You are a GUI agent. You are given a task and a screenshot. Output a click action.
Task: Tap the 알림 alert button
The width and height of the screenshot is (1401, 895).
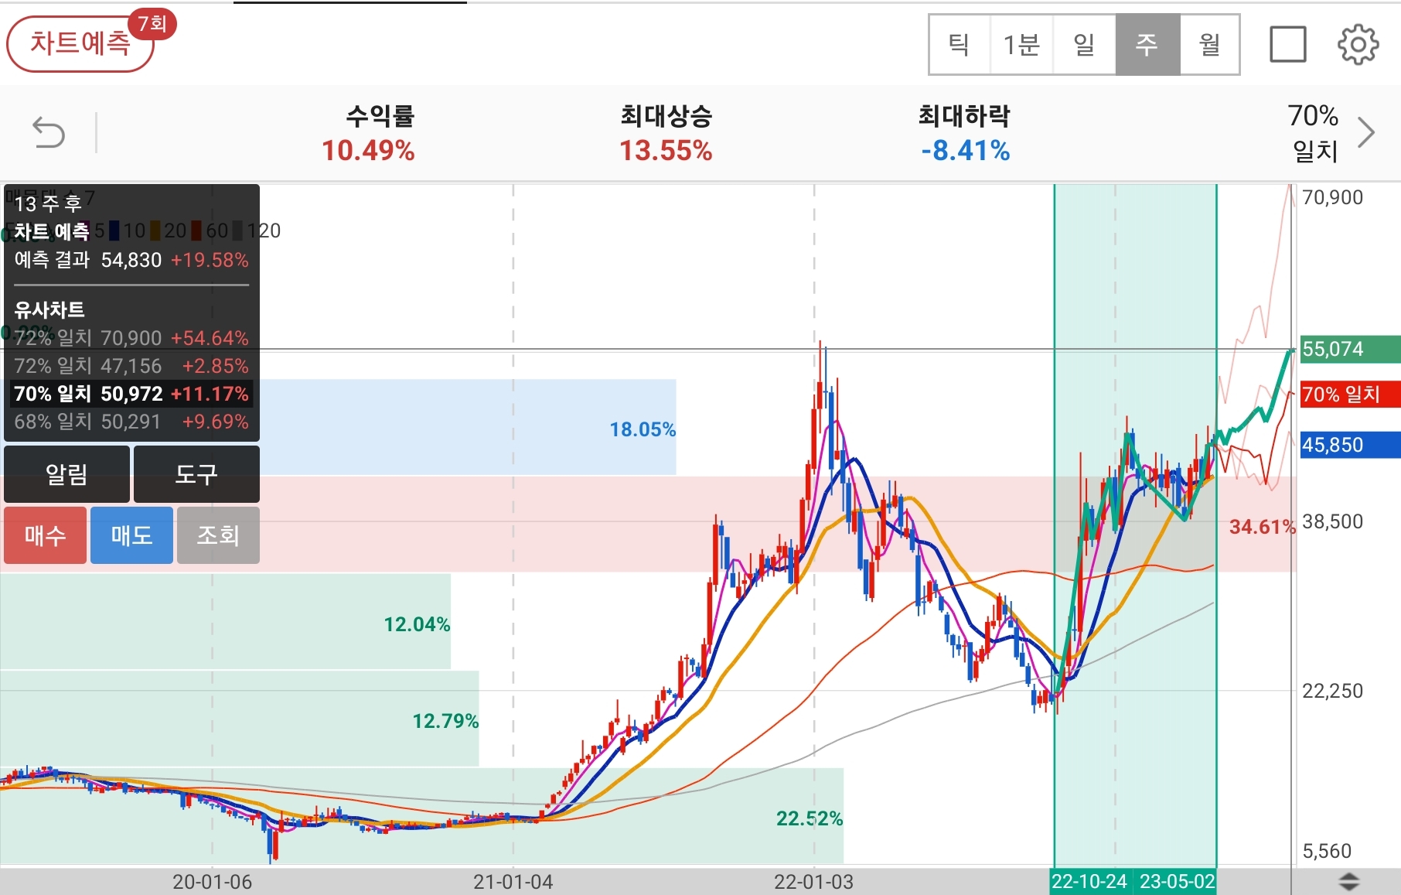pos(66,474)
